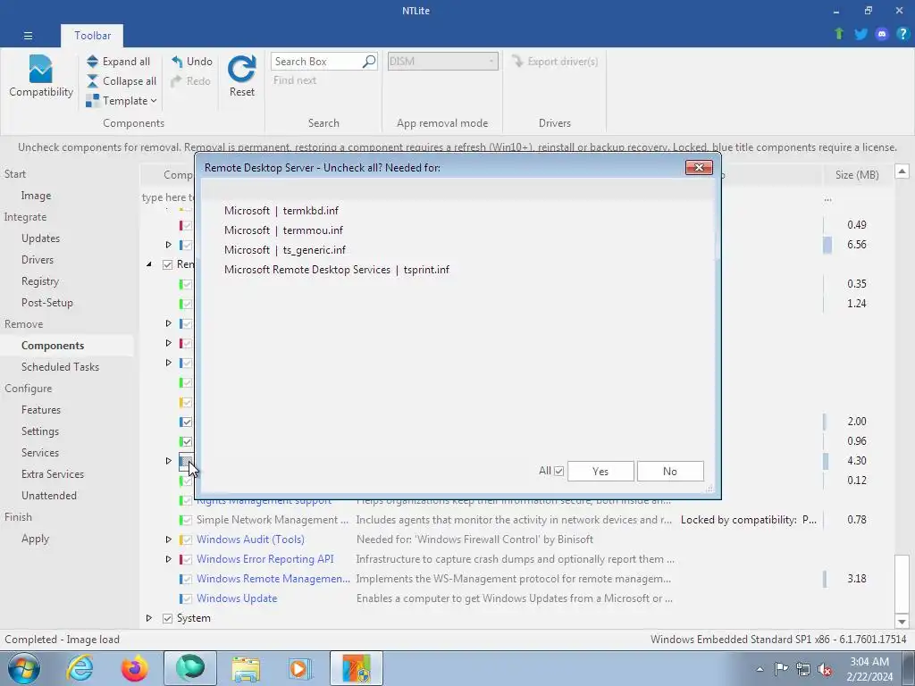Open the Updates page
The width and height of the screenshot is (915, 686).
pos(41,238)
